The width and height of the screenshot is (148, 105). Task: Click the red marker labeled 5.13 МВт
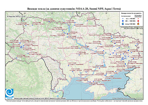coord(81,48)
